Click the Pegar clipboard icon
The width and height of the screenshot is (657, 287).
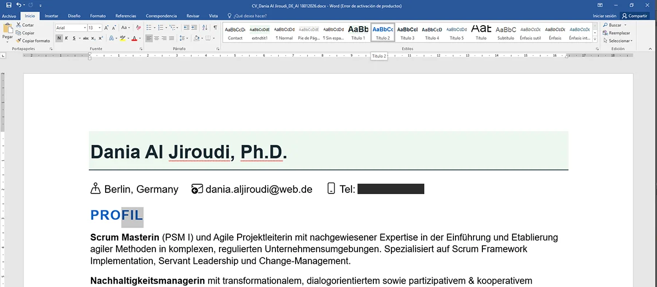(x=7, y=28)
